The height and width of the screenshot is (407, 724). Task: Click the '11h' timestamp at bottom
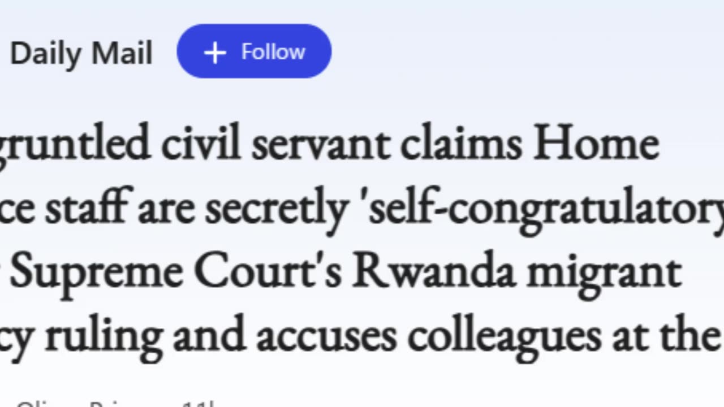coord(199,404)
